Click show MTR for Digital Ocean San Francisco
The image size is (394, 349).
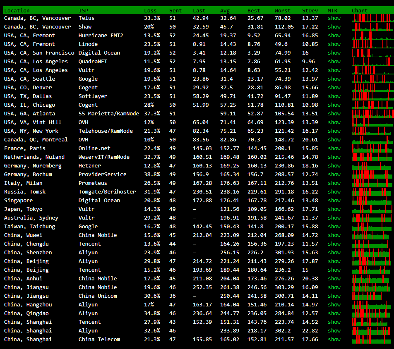334,53
